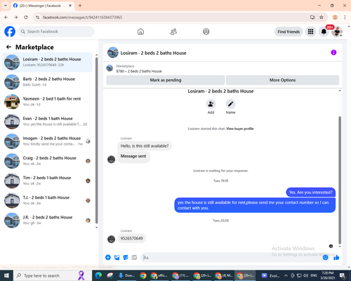The width and height of the screenshot is (351, 281).
Task: Open the Downloads taskbar item
Action: click(126, 275)
